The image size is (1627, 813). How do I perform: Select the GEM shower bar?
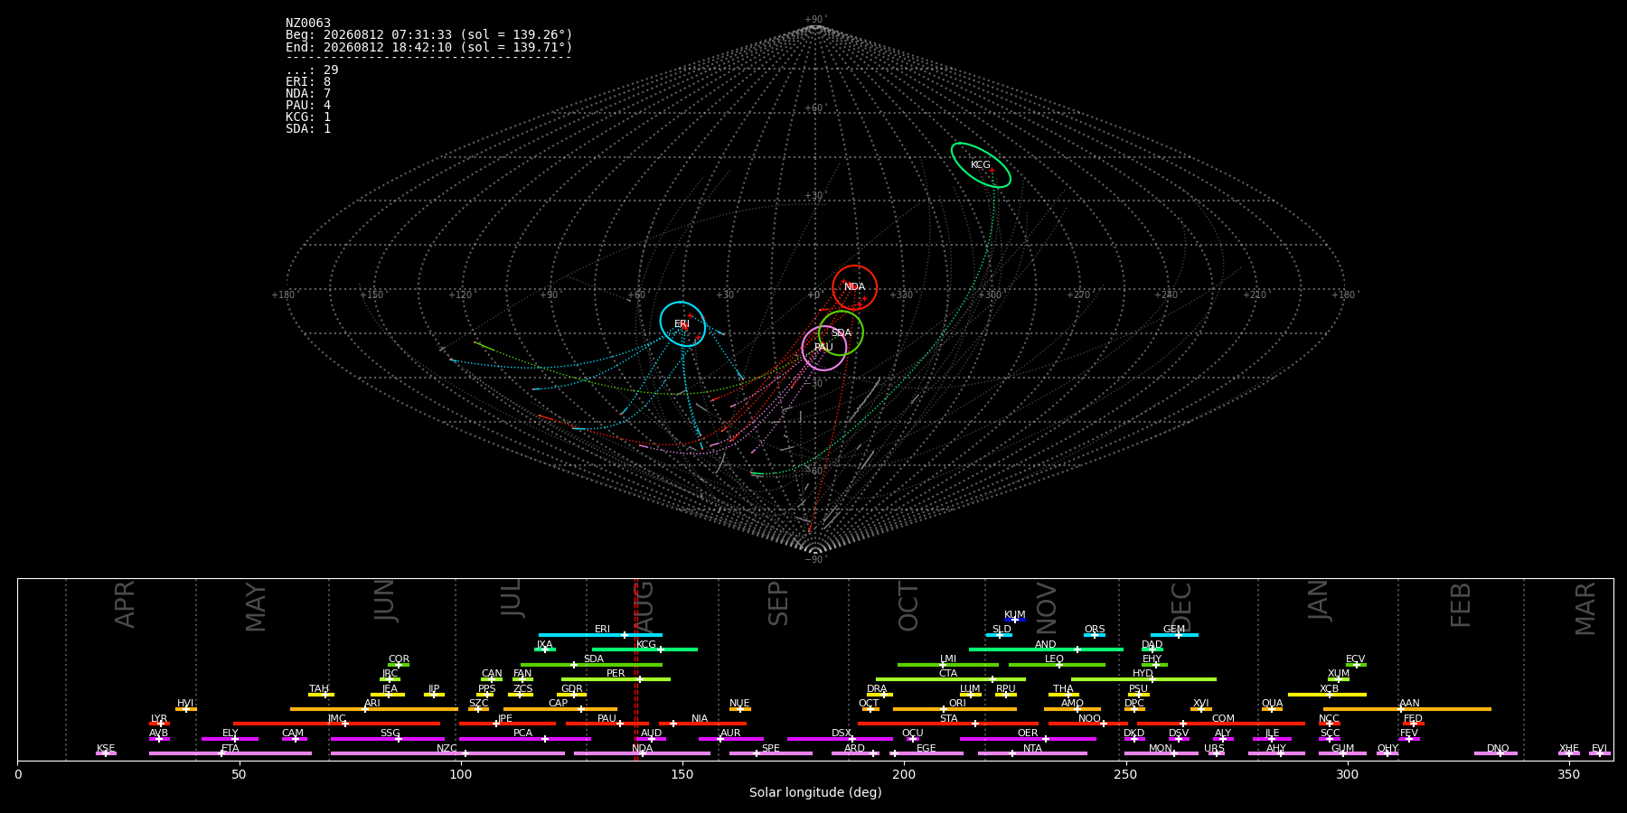point(1174,635)
